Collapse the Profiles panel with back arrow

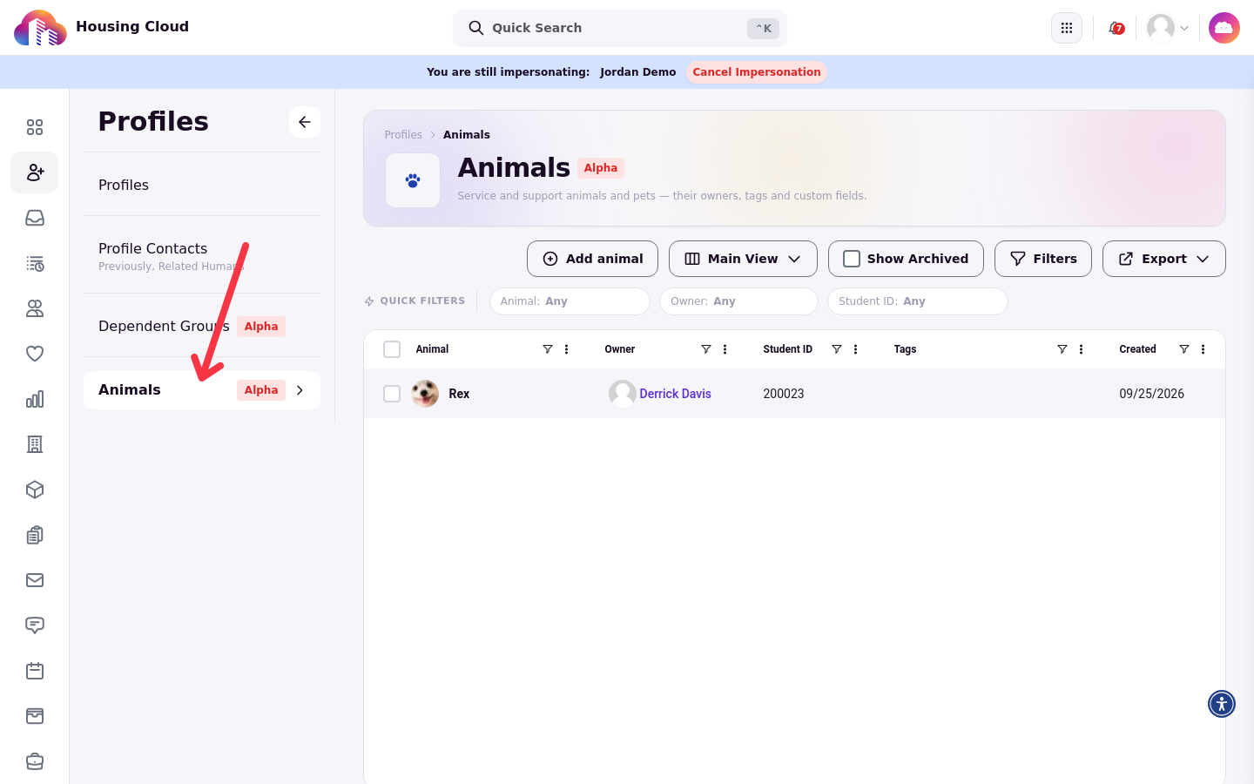point(305,122)
